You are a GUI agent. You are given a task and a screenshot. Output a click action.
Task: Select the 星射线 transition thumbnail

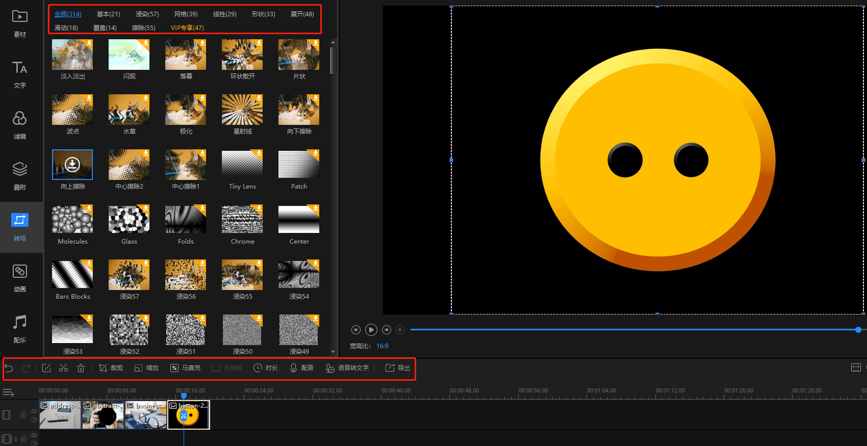click(242, 110)
